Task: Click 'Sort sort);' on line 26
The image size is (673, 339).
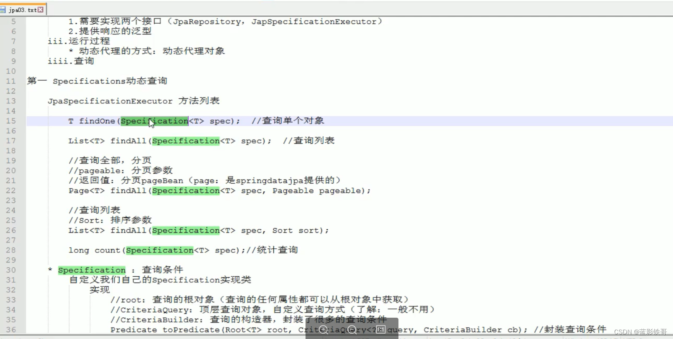Action: [300, 231]
